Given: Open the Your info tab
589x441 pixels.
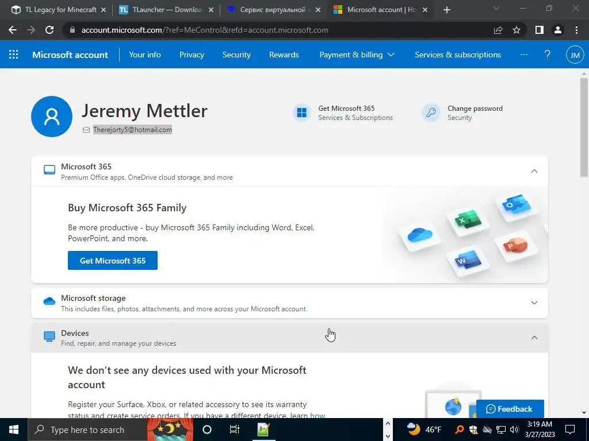Looking at the screenshot, I should coord(144,55).
